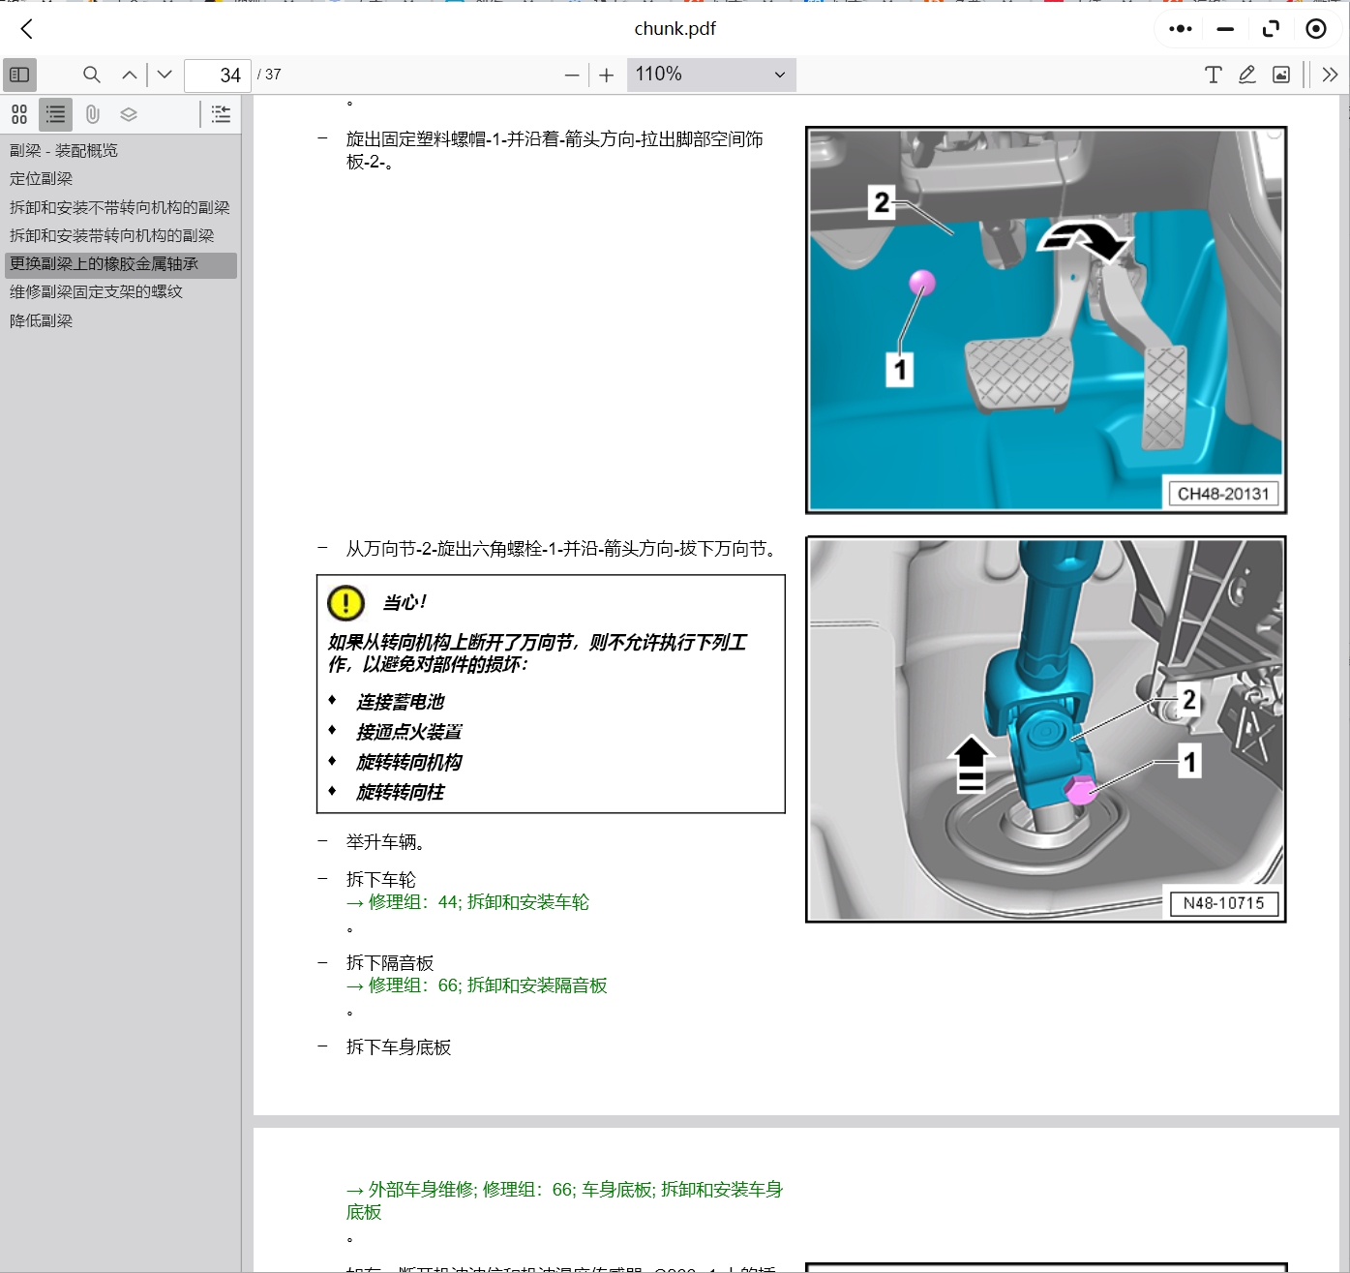Viewport: 1350px width, 1273px height.
Task: Switch sidebar to page thumbnails grid view
Action: 19,114
